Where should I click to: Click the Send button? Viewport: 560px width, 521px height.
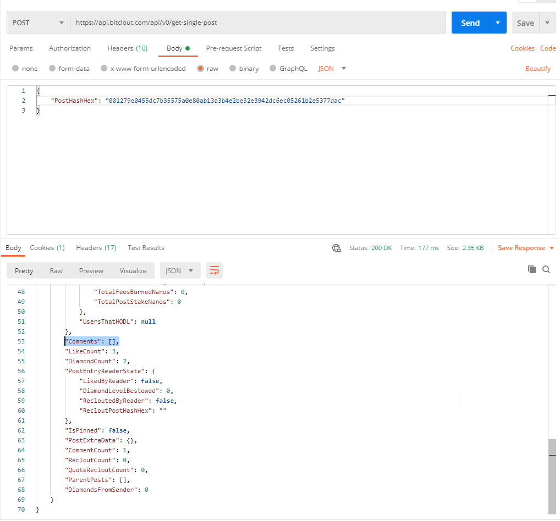pos(470,23)
